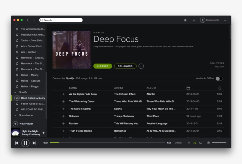Open album Third Place

(153, 116)
